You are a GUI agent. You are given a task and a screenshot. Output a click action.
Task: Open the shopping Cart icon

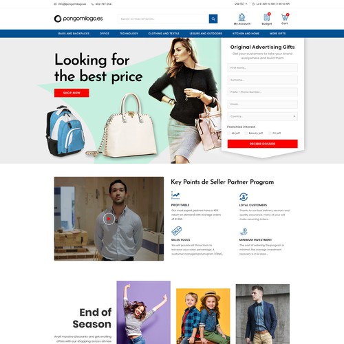click(285, 17)
